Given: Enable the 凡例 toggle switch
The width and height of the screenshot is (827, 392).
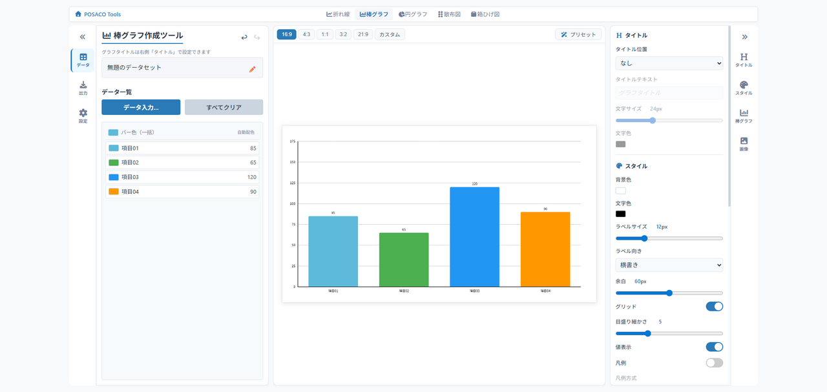Looking at the screenshot, I should [x=714, y=363].
